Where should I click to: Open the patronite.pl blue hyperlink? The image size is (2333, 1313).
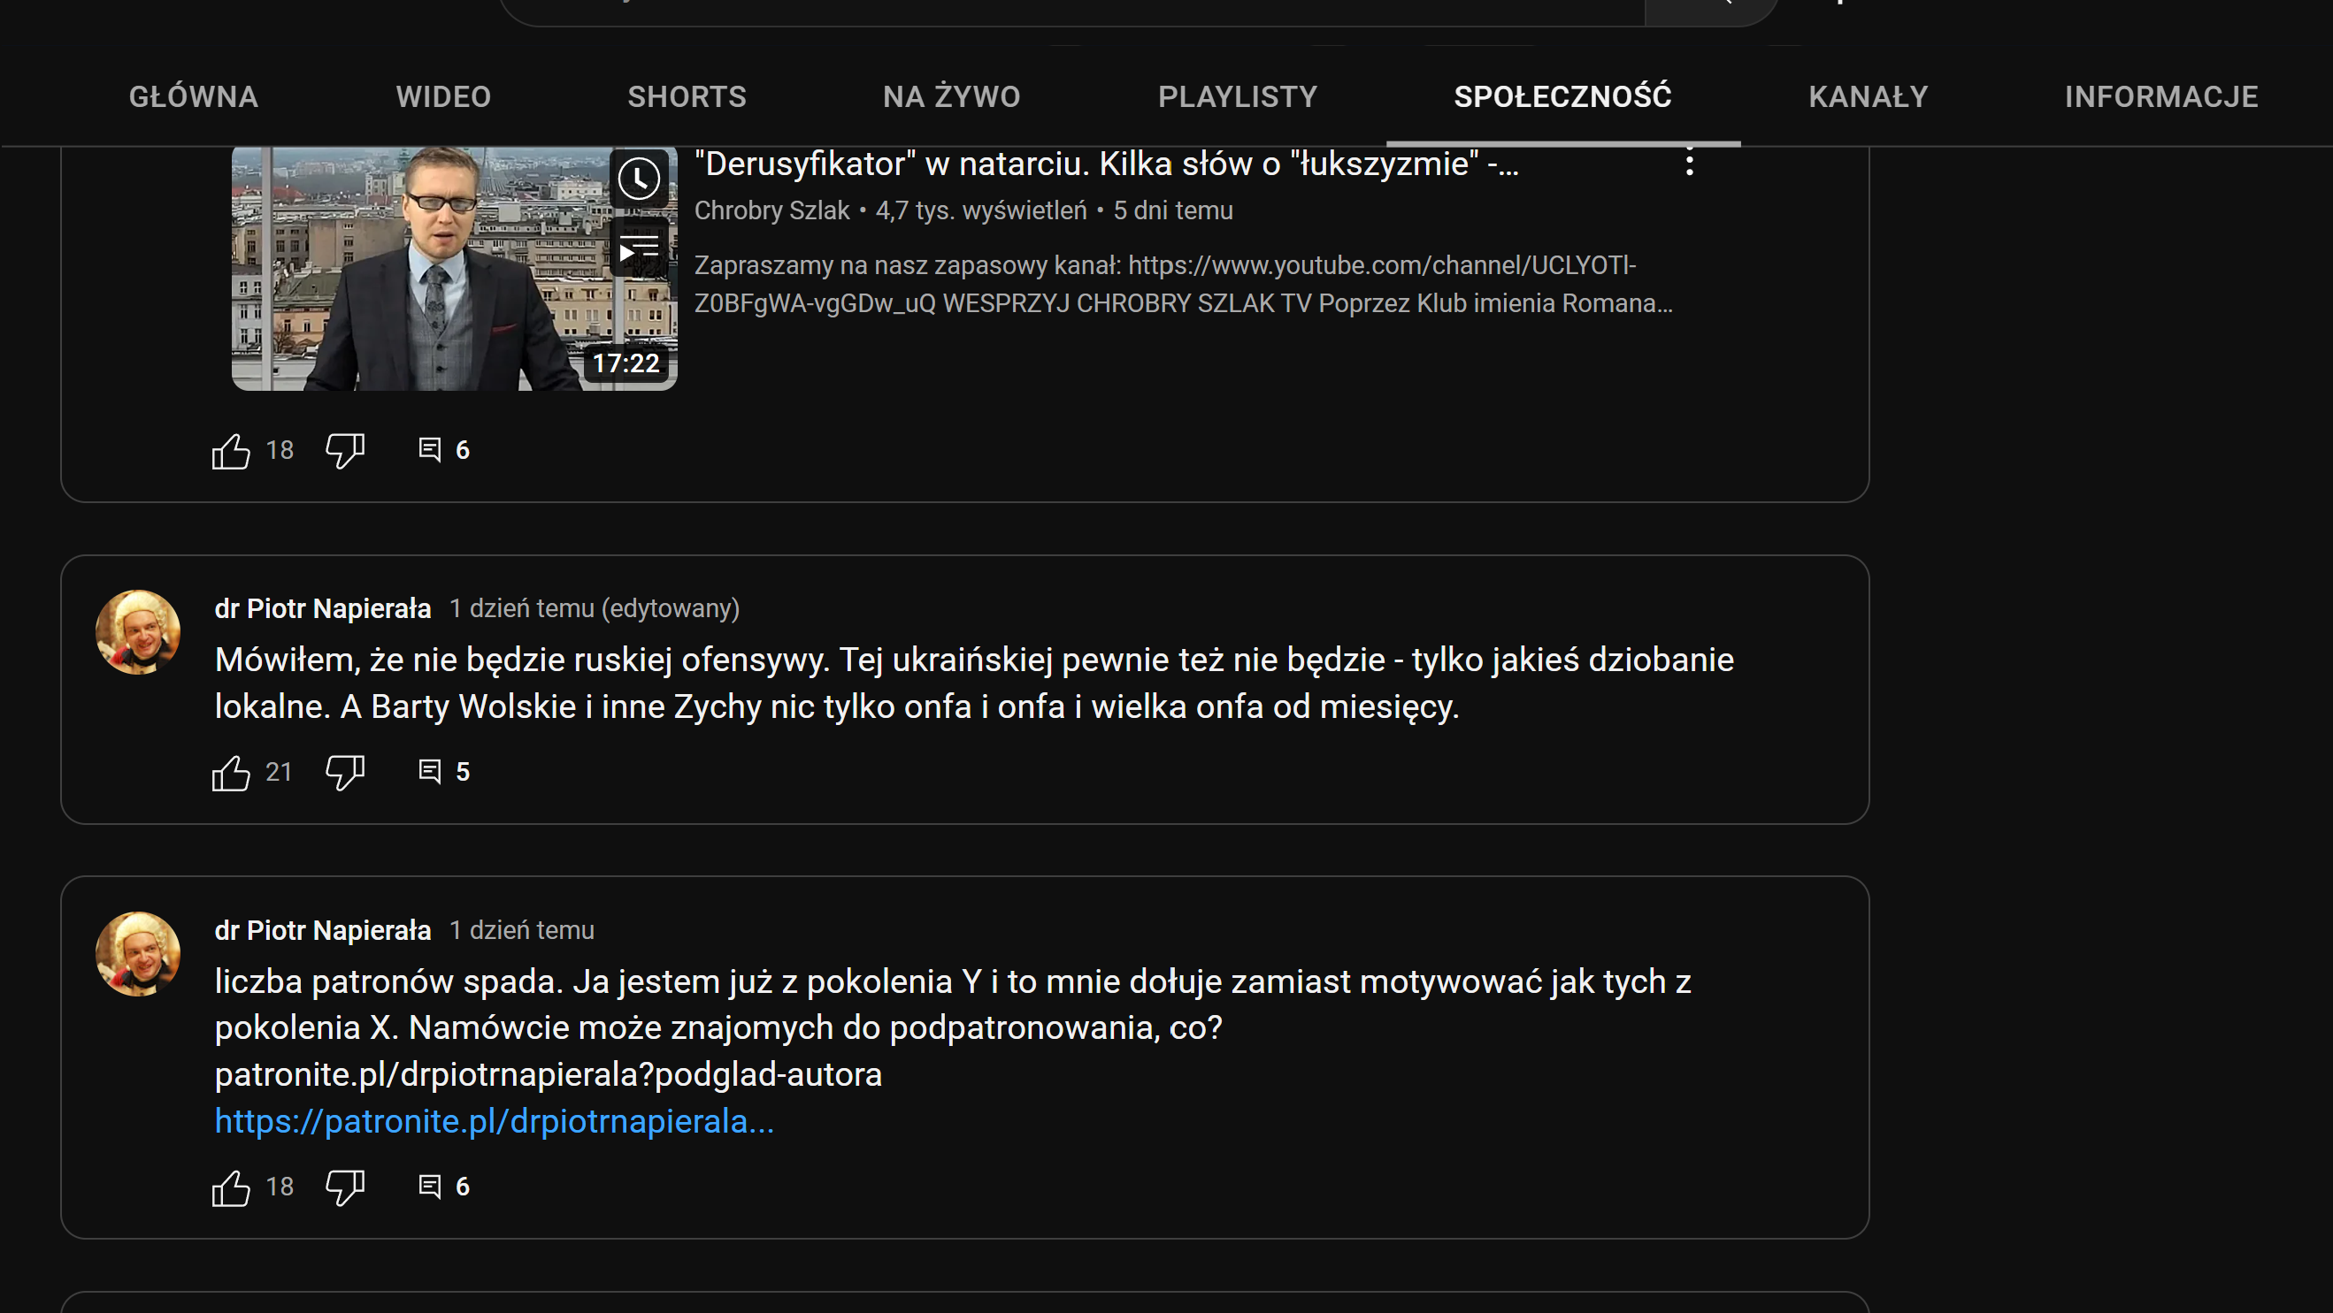coord(495,1121)
